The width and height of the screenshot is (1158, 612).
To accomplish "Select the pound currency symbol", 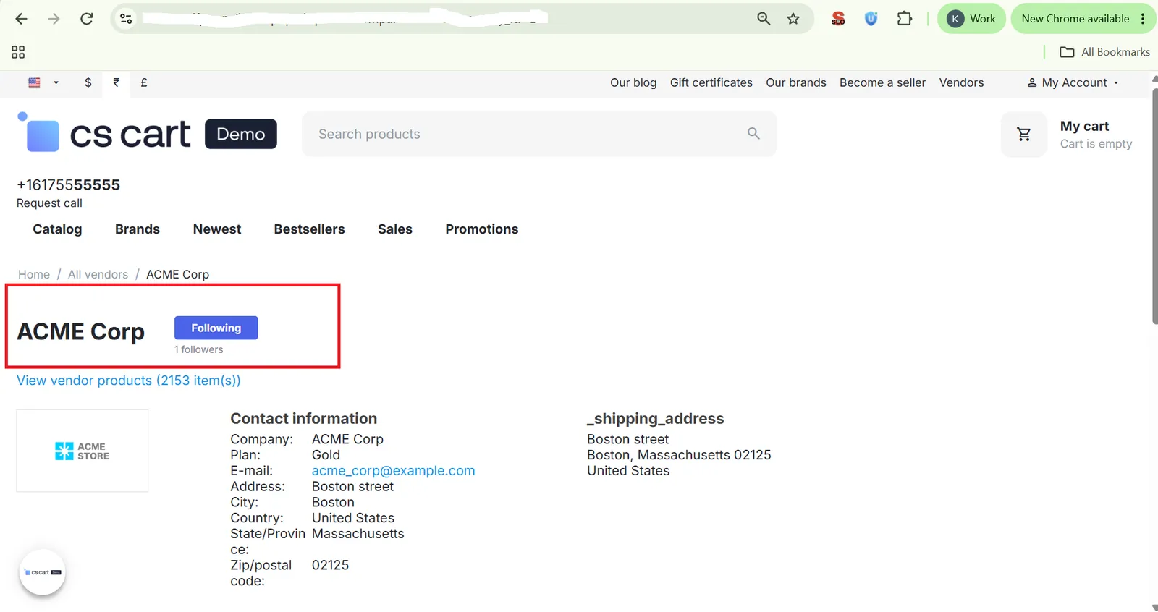I will coord(144,82).
